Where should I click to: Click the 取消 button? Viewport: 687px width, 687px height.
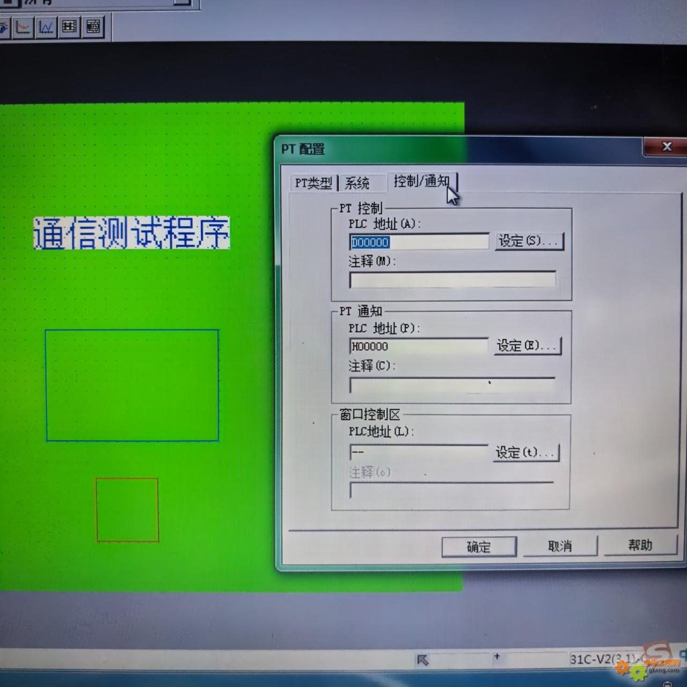click(560, 546)
